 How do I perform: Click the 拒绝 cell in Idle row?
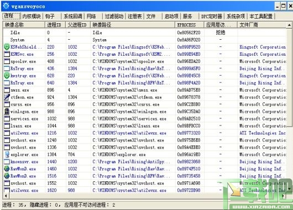[x=221, y=33]
